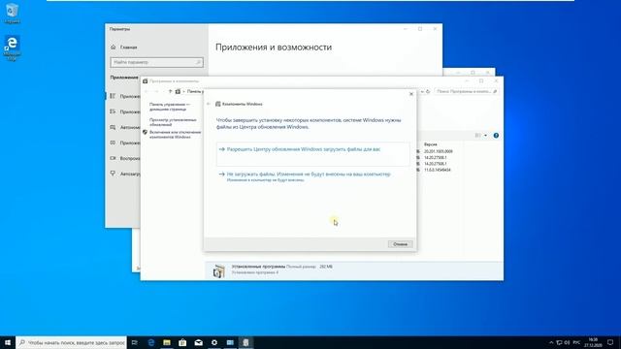Switch to Settings app on the taskbar
Image resolution: width=621 pixels, height=349 pixels.
click(214, 342)
